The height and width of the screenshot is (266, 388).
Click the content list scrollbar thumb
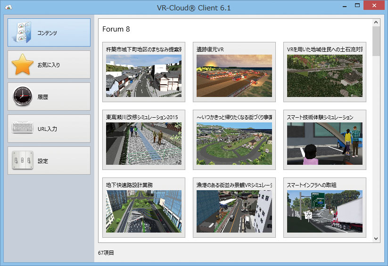pyautogui.click(x=376, y=41)
